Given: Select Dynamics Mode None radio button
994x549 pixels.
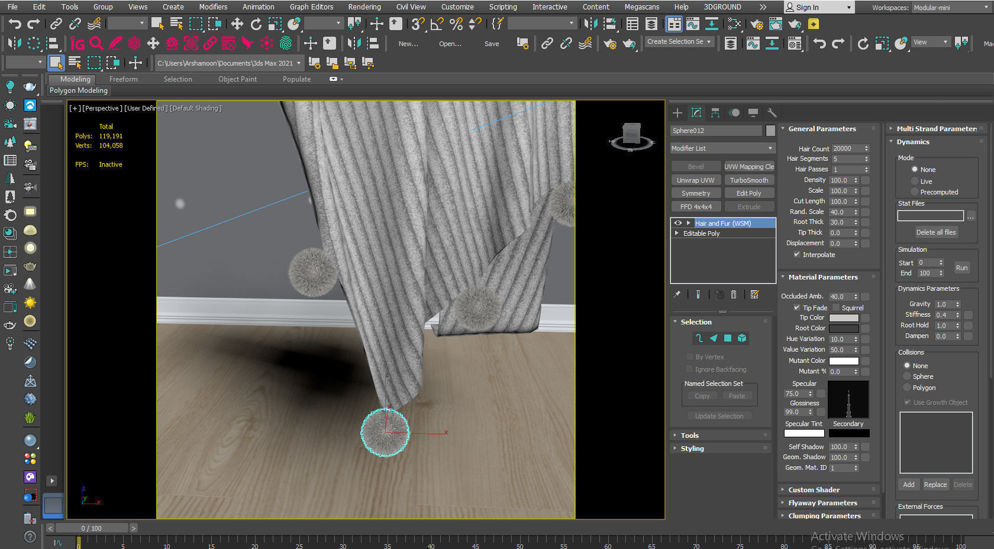Looking at the screenshot, I should (914, 170).
